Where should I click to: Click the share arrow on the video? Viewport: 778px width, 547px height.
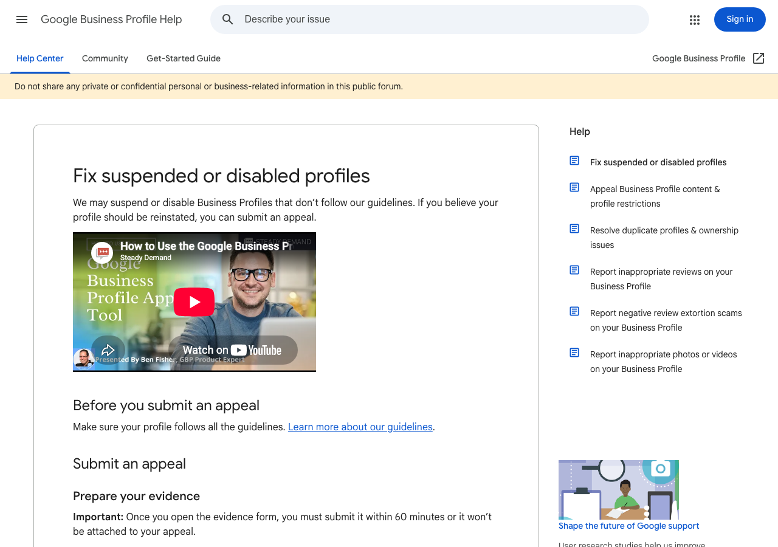coord(108,350)
